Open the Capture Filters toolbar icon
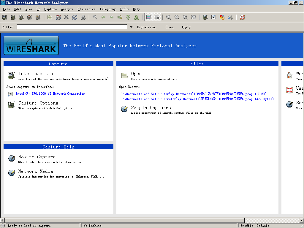 tap(205, 17)
